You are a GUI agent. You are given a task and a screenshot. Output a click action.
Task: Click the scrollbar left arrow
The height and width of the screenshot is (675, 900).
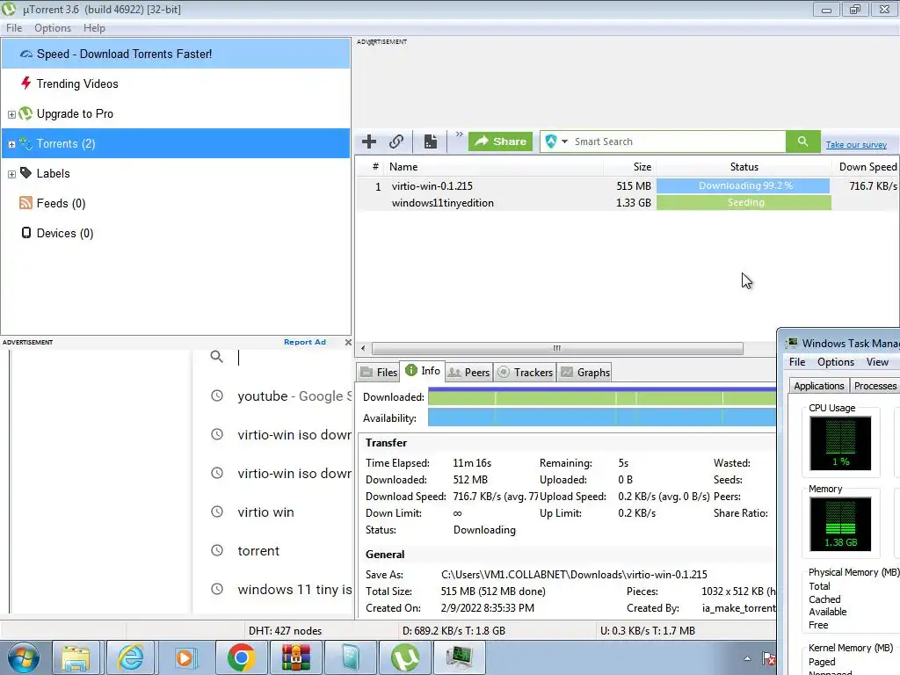coord(363,348)
